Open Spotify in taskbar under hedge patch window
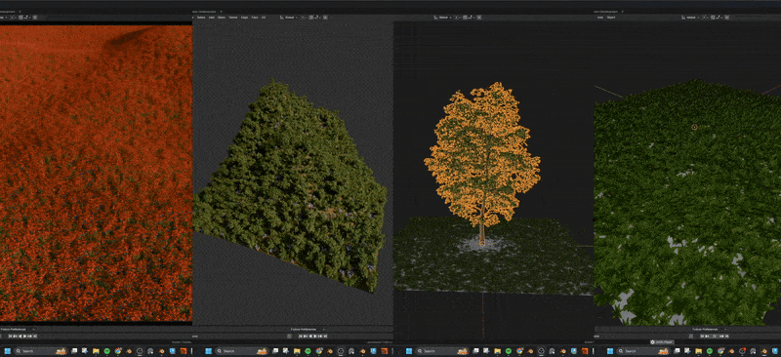This screenshot has height=357, width=781. click(308, 351)
